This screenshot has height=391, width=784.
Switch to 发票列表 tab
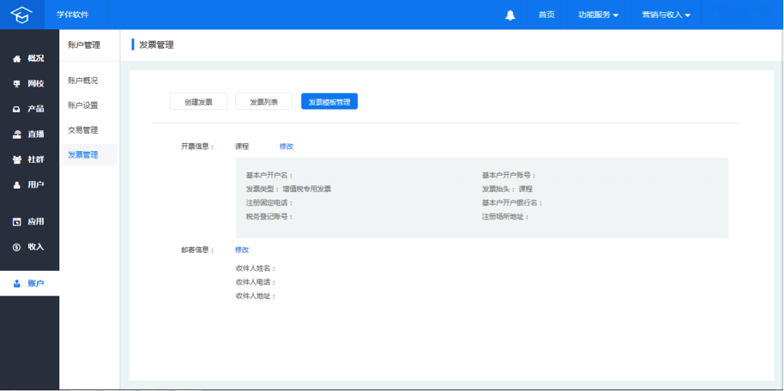pyautogui.click(x=263, y=101)
